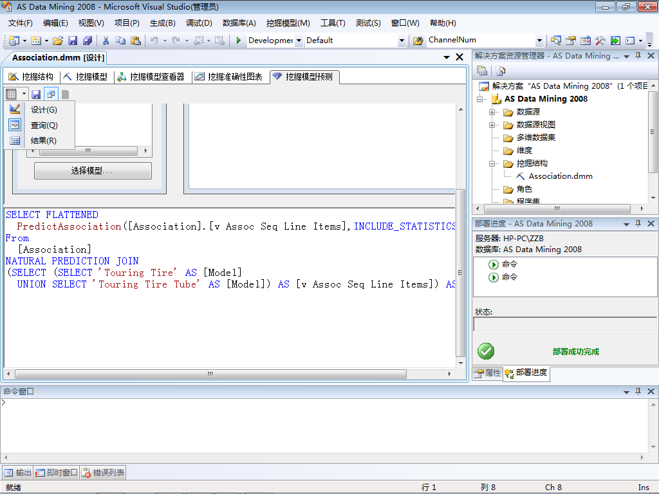Screen dimensions: 659x494
Task: Click the Solution Explorer horizontal scrollbar thumb
Action: (x=557, y=208)
